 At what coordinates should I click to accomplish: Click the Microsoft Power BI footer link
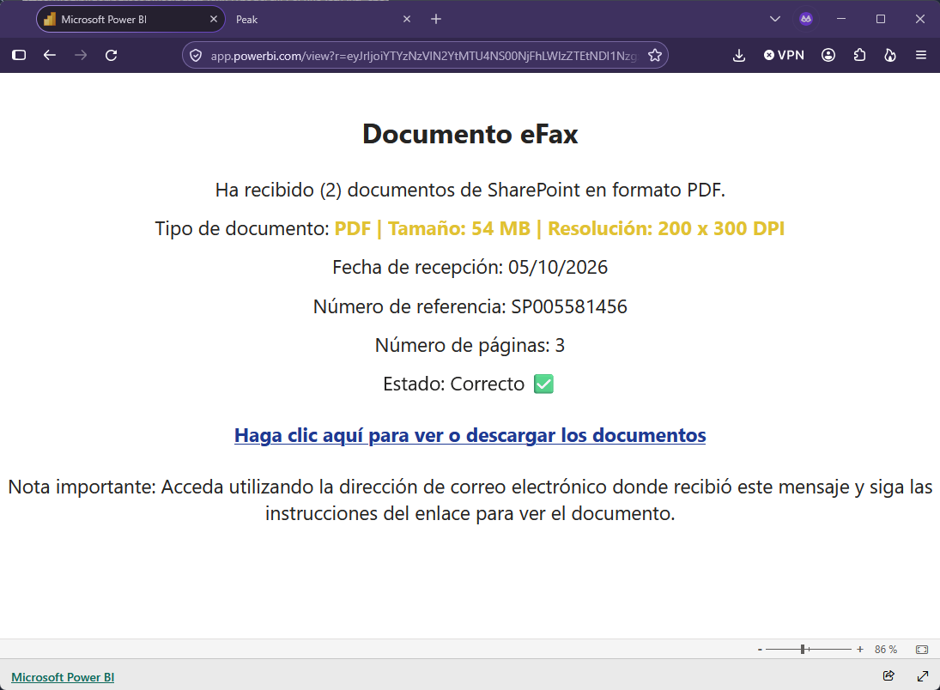(x=63, y=677)
